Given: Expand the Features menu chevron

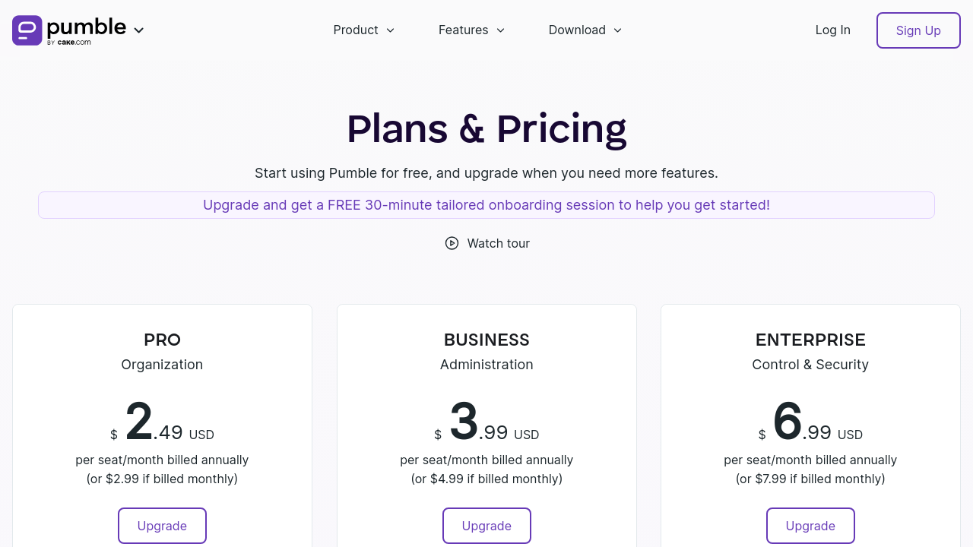Looking at the screenshot, I should pos(500,30).
